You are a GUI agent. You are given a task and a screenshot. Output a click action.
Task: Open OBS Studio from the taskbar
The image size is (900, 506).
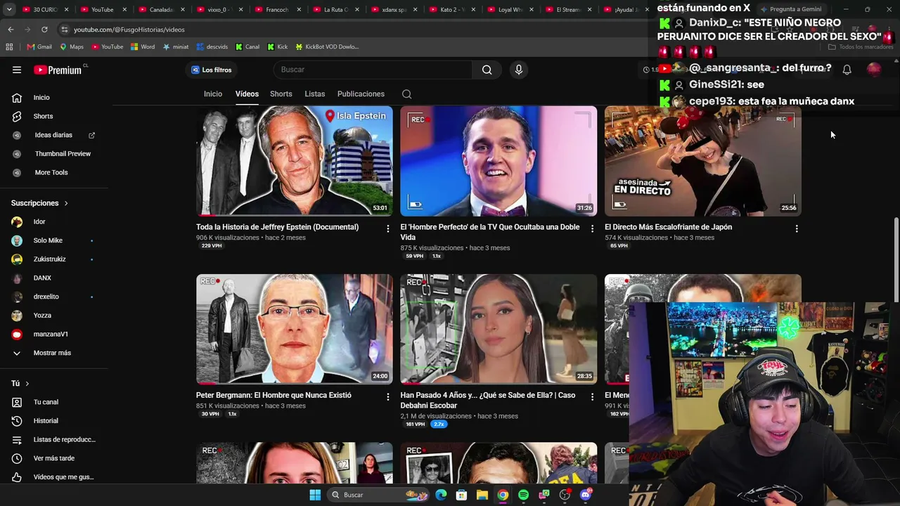click(565, 495)
